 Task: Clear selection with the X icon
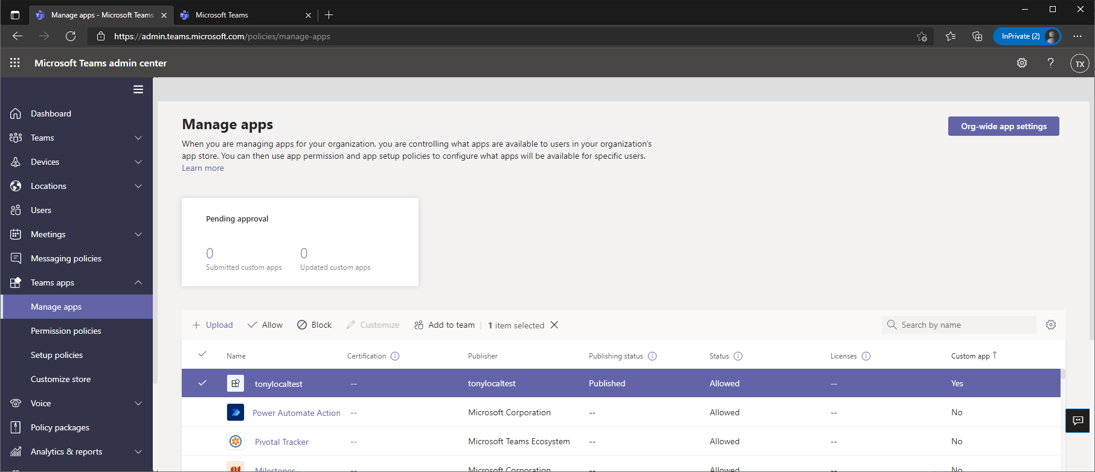554,325
